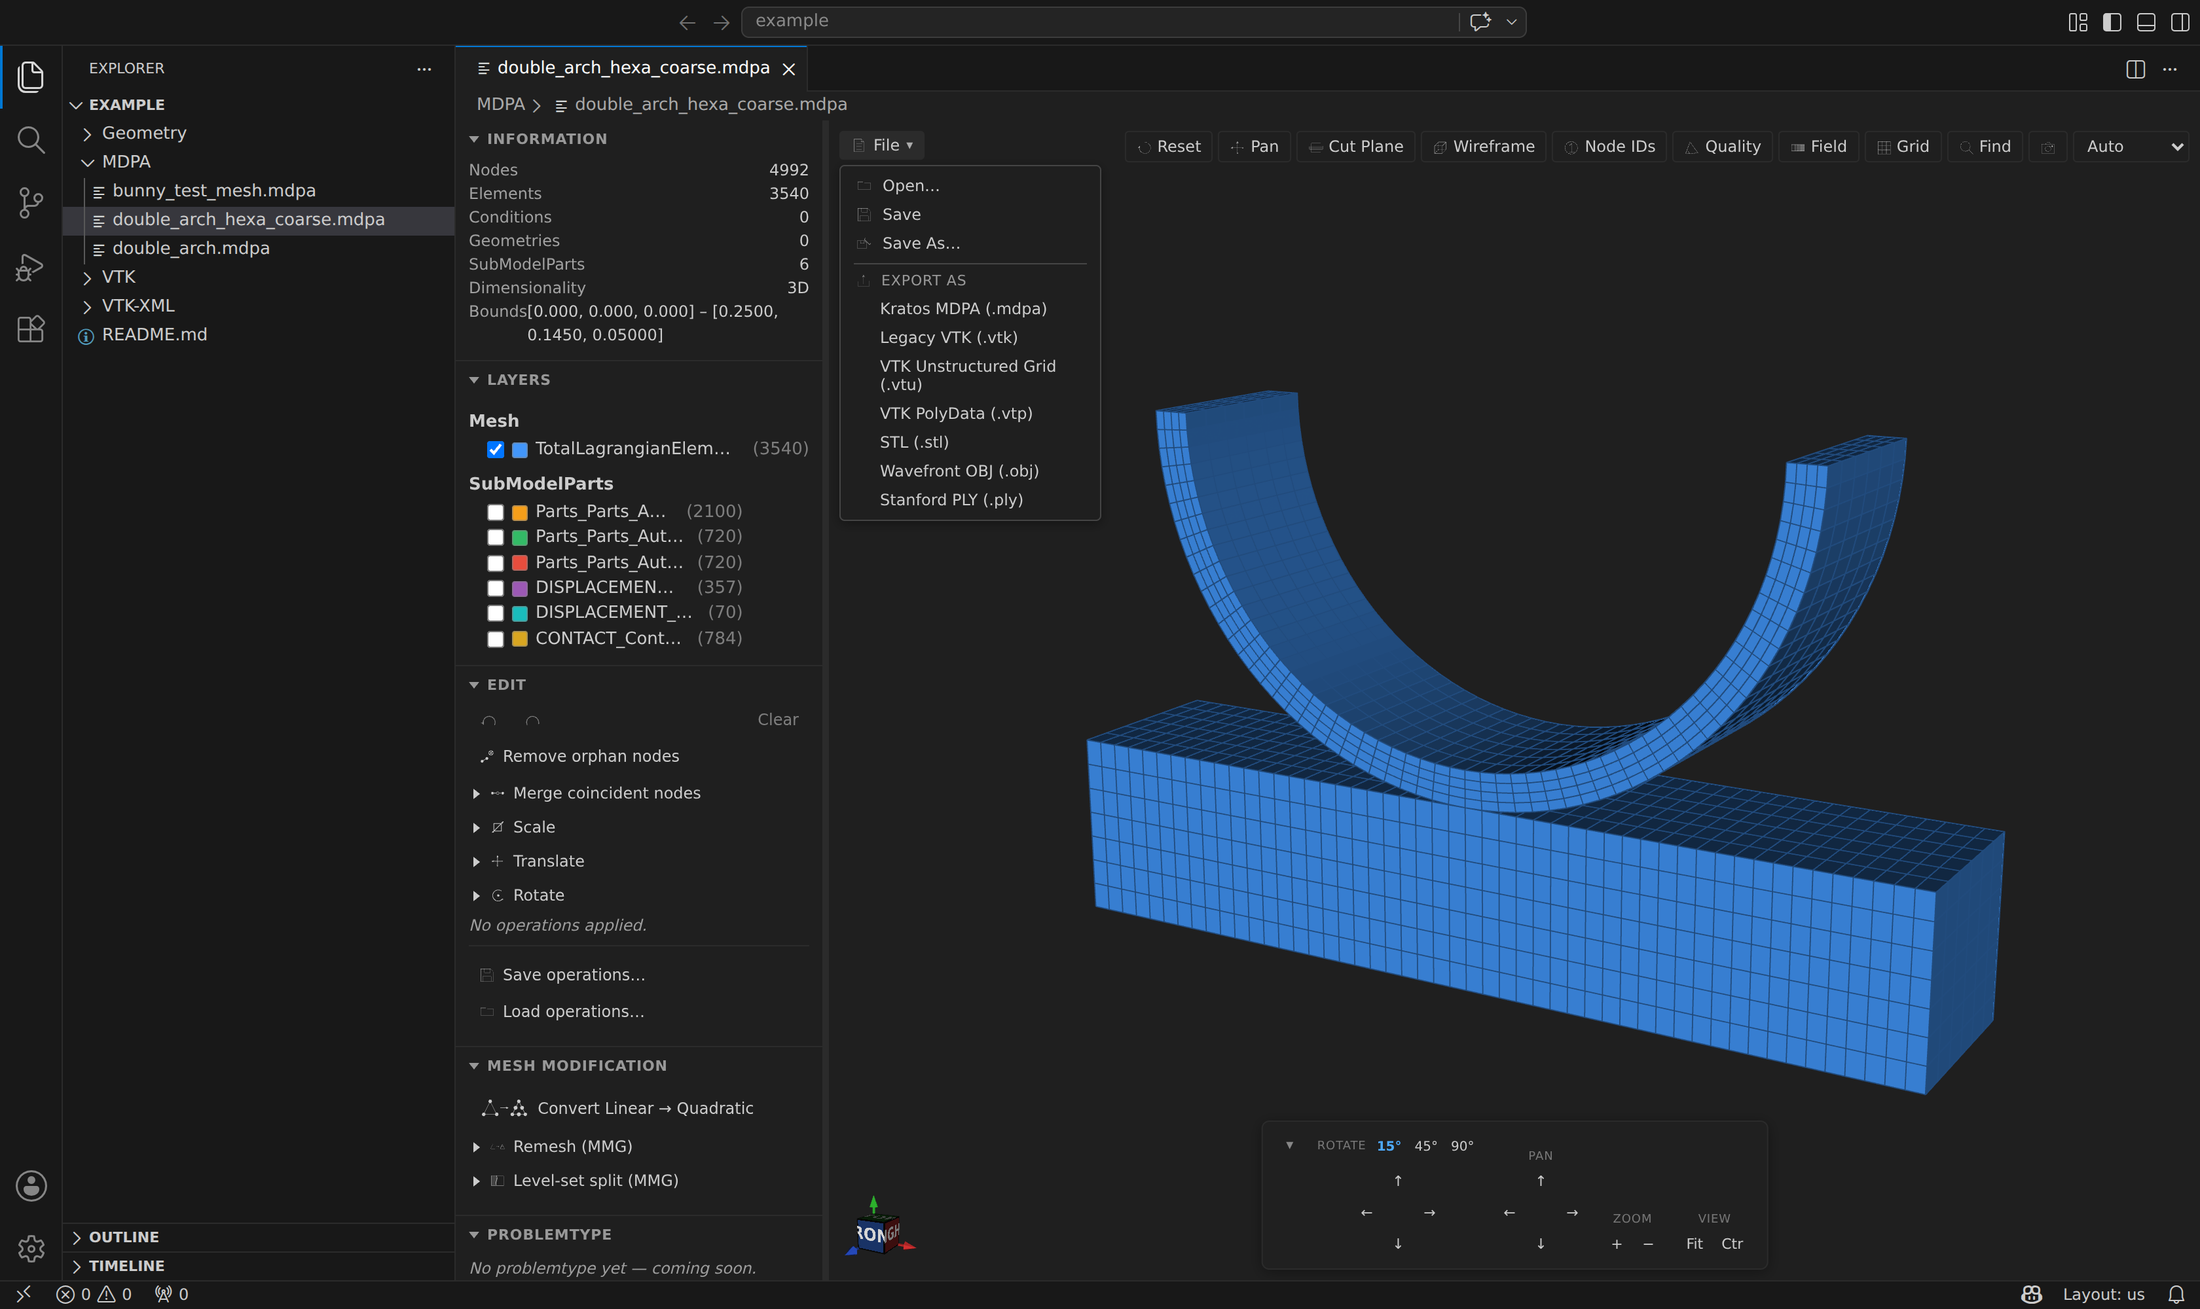Viewport: 2200px width, 1309px height.
Task: Click the red Parts_Parts_Aut color swatch
Action: click(x=520, y=563)
